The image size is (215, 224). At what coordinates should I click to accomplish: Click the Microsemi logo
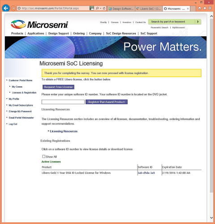click(x=39, y=24)
